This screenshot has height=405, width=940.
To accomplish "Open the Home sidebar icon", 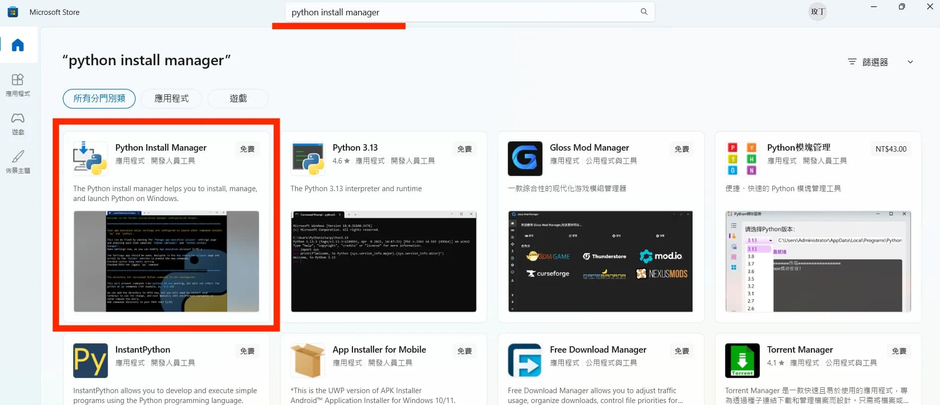I will click(18, 45).
